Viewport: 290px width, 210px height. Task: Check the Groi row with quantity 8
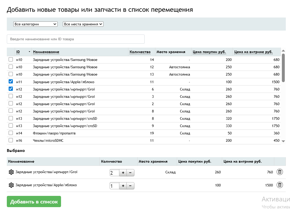coord(11,111)
